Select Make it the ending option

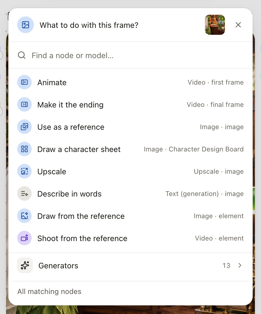[x=130, y=105]
